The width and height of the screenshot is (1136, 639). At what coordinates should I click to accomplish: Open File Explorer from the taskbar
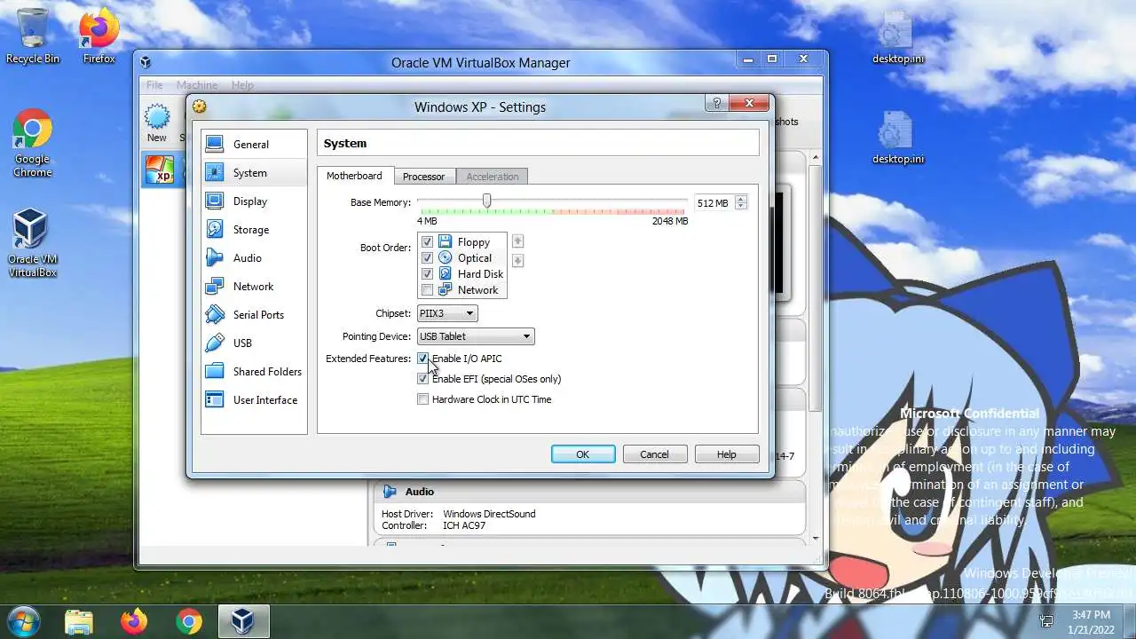tap(79, 621)
